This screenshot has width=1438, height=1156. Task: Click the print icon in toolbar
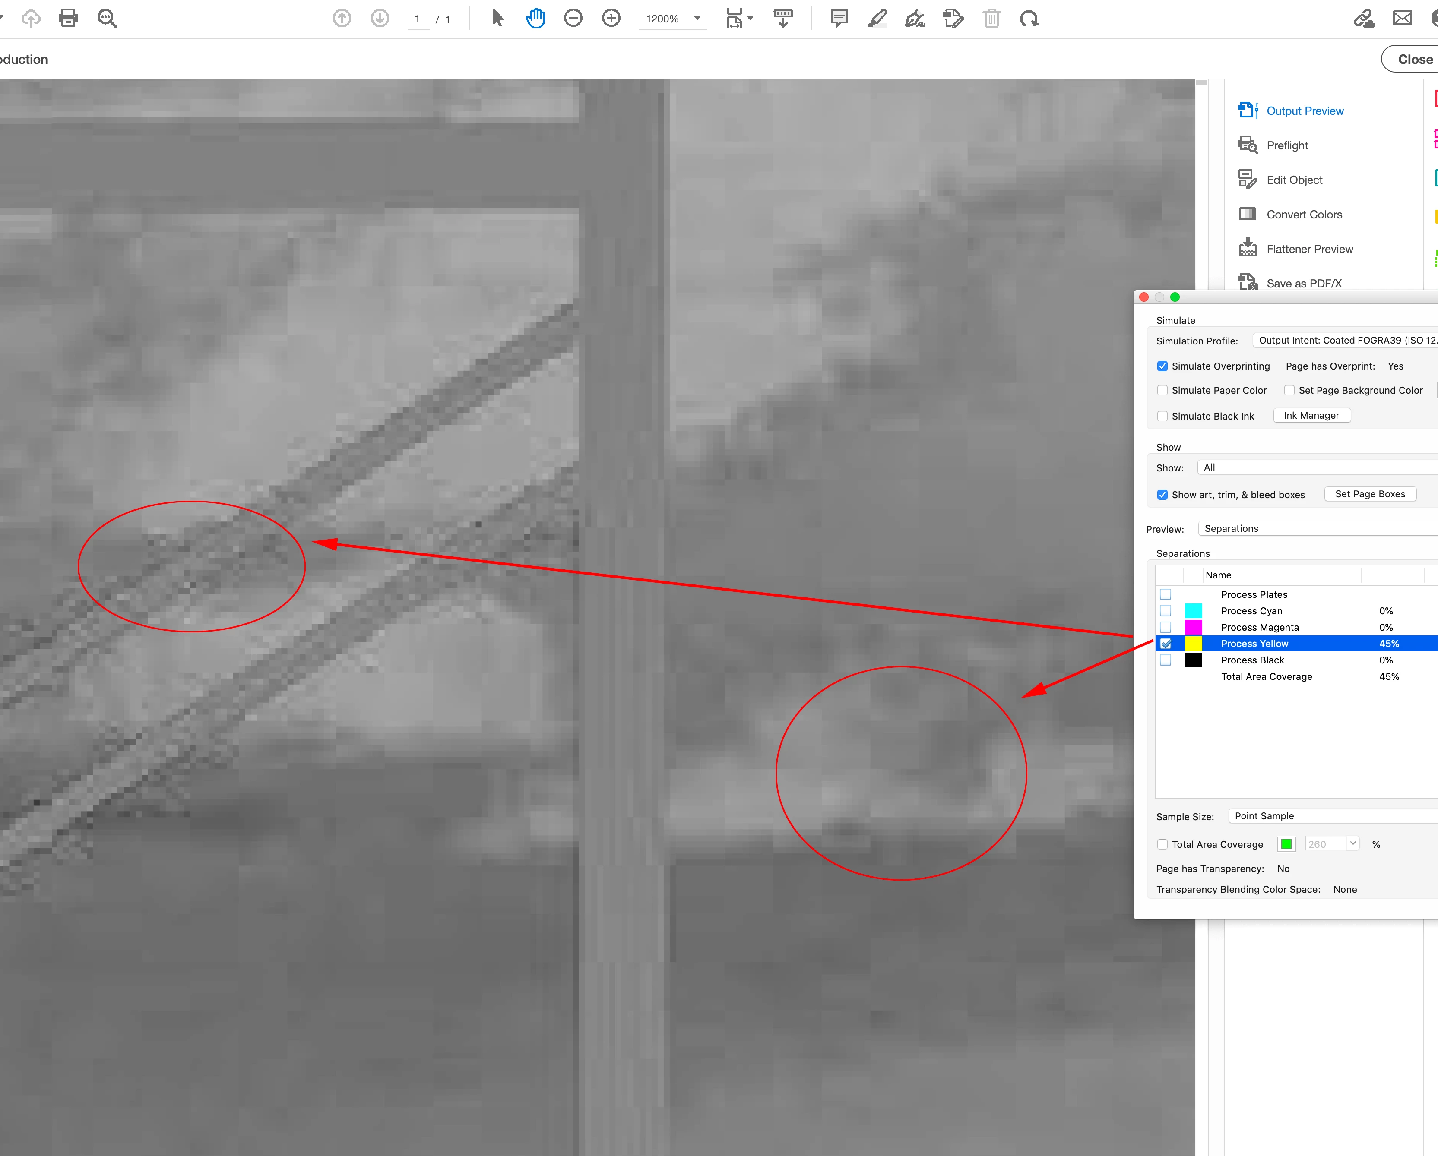click(68, 18)
